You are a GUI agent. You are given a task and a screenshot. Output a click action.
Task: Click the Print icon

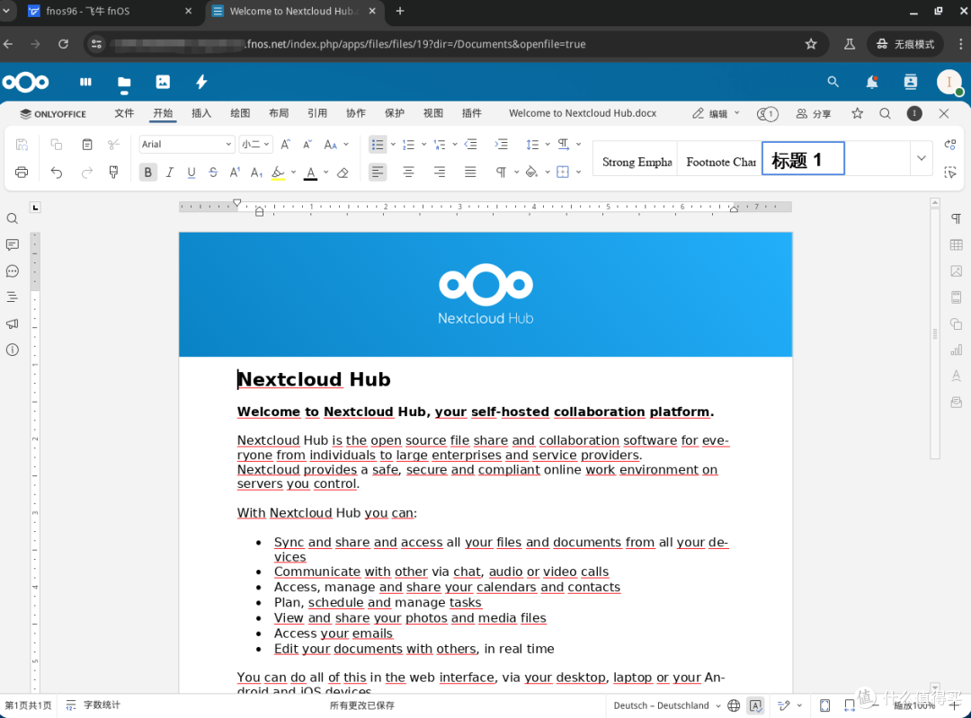(22, 173)
